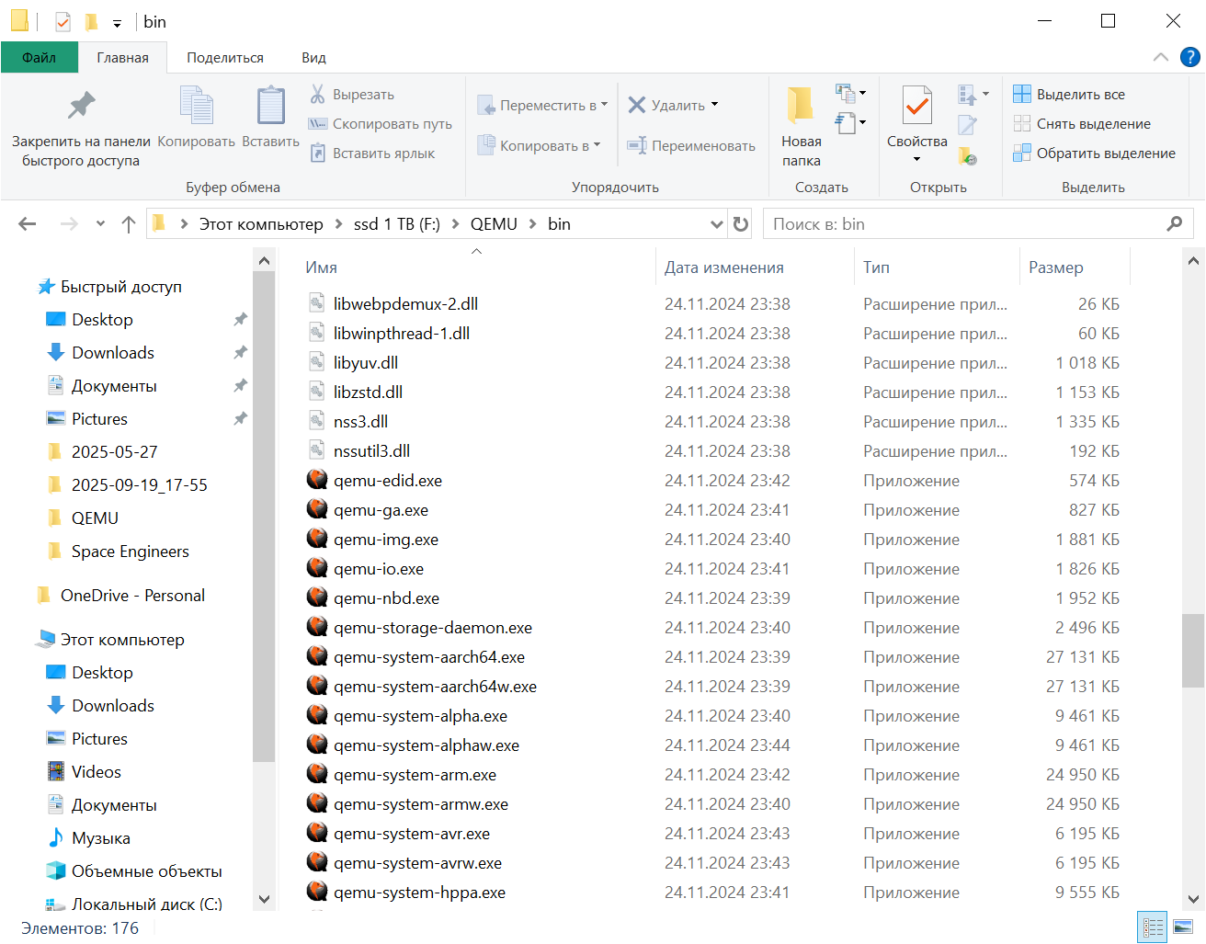
Task: Click the Delete red X icon
Action: (637, 105)
